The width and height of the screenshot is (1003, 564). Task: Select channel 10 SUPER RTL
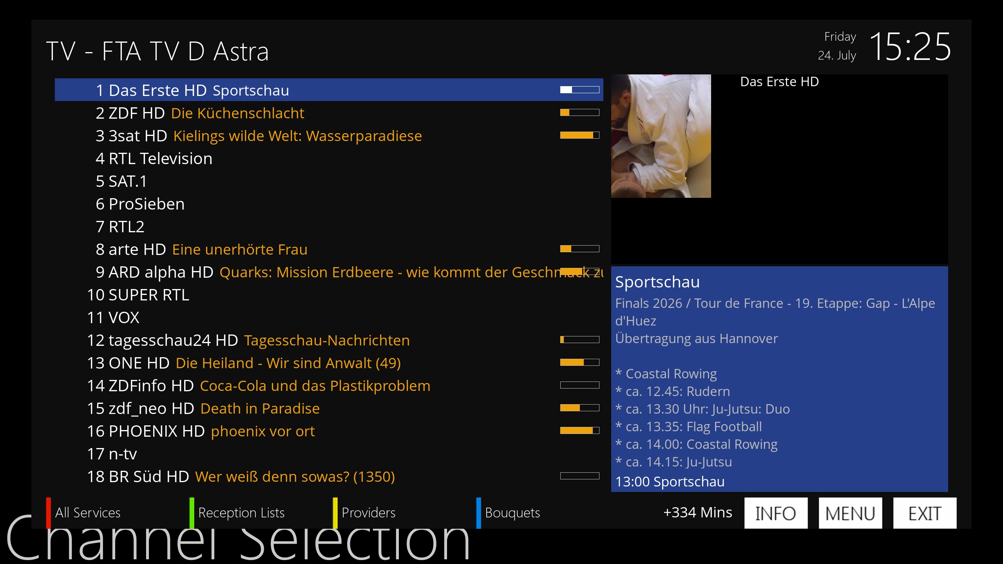[329, 295]
